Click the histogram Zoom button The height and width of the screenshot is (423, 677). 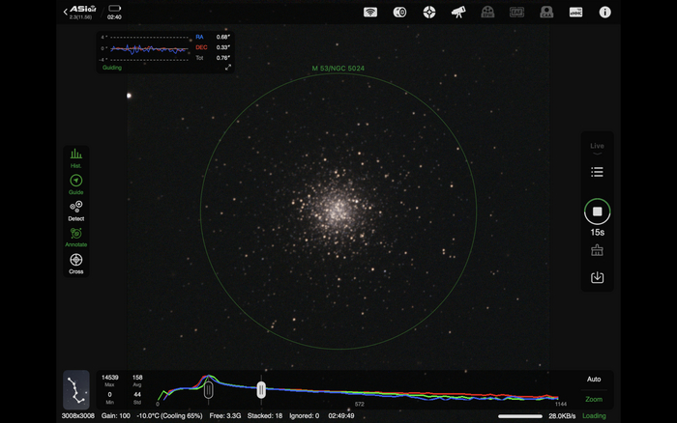(x=594, y=399)
